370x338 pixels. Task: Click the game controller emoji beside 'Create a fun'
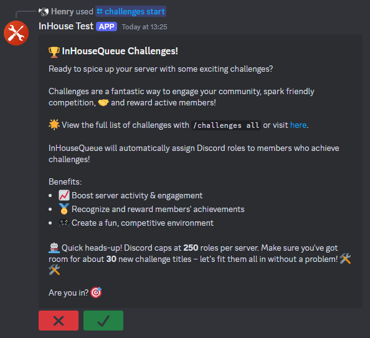tap(64, 223)
